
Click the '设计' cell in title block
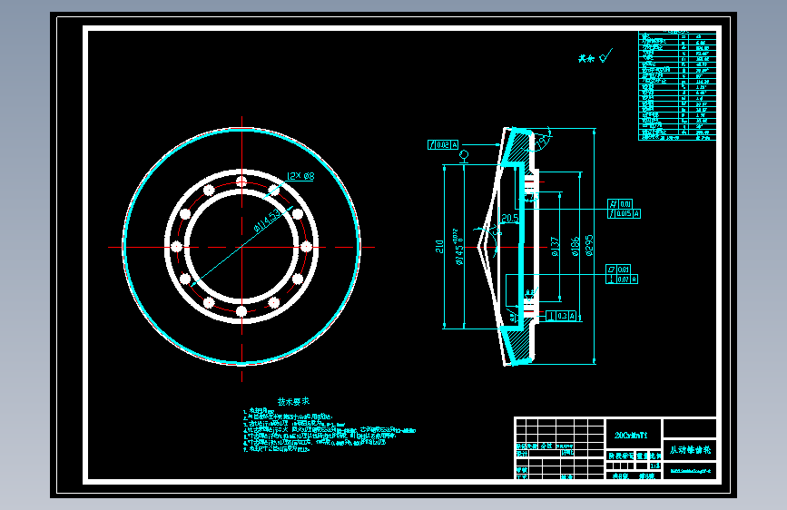point(522,453)
